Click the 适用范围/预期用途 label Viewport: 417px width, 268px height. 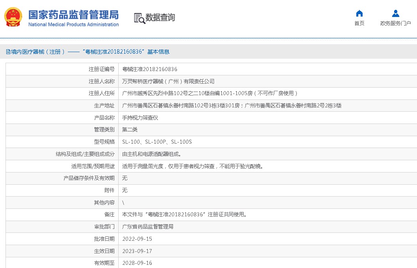[x=93, y=166]
